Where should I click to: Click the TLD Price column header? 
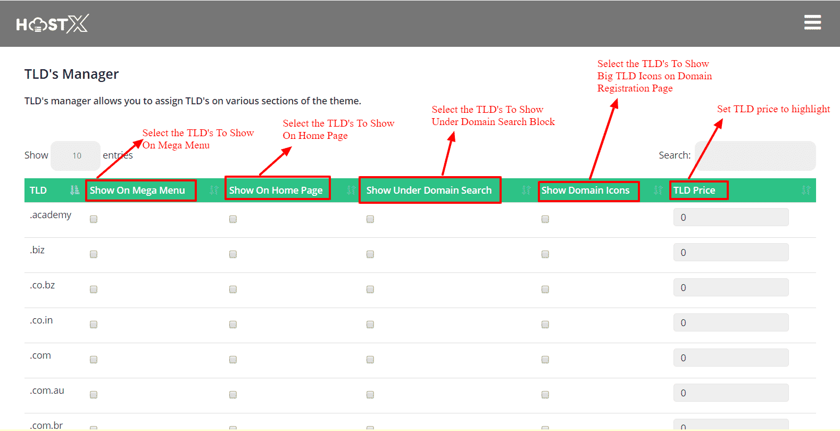point(694,190)
